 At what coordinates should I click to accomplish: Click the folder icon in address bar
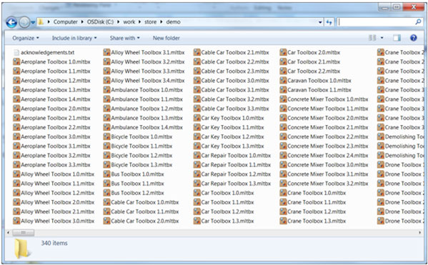point(41,22)
